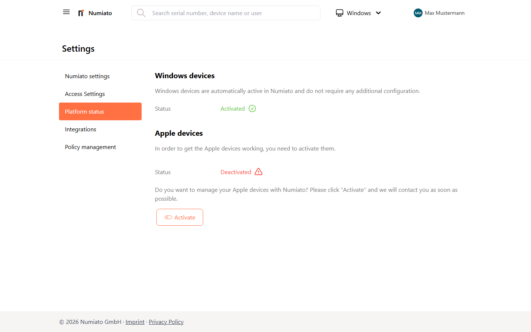The width and height of the screenshot is (531, 332).
Task: Open Policy management settings
Action: pyautogui.click(x=90, y=147)
